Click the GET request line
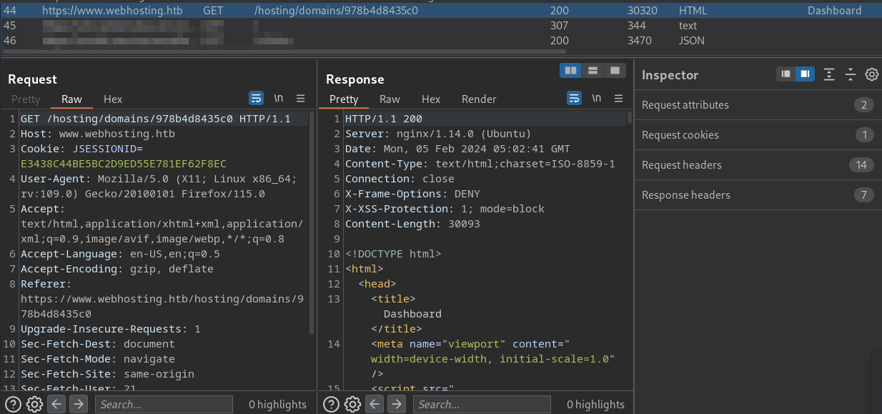Viewport: 882px width, 414px height. [x=156, y=119]
